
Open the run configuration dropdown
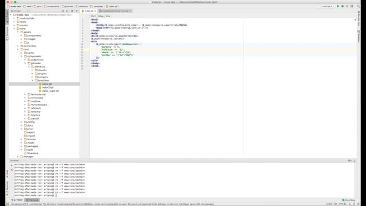pos(327,6)
